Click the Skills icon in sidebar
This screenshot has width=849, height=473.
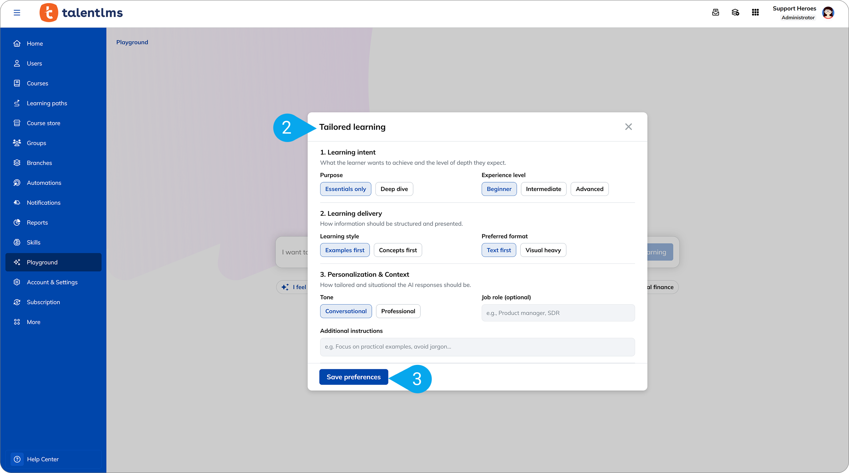tap(17, 243)
